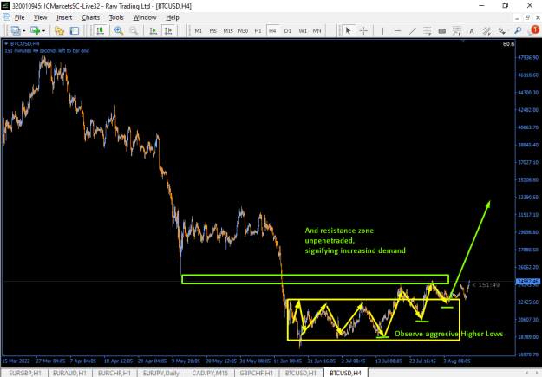This screenshot has width=542, height=377.
Task: Zoom in on the chart
Action: point(119,30)
